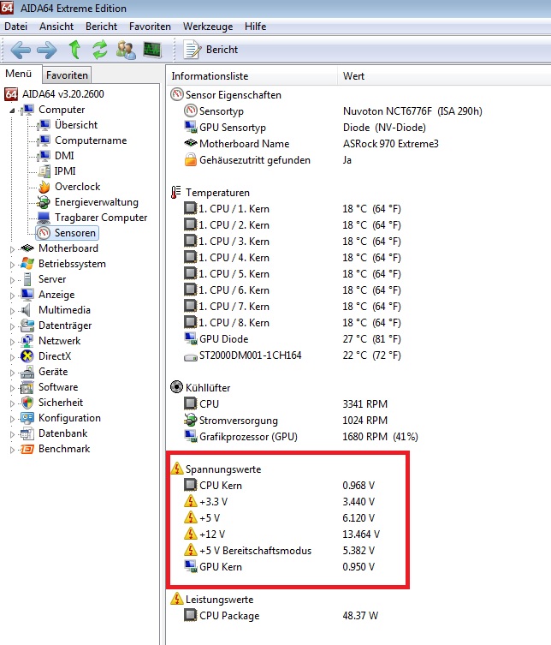
Task: Open the green monitor diagnostics toolbar icon
Action: point(152,50)
